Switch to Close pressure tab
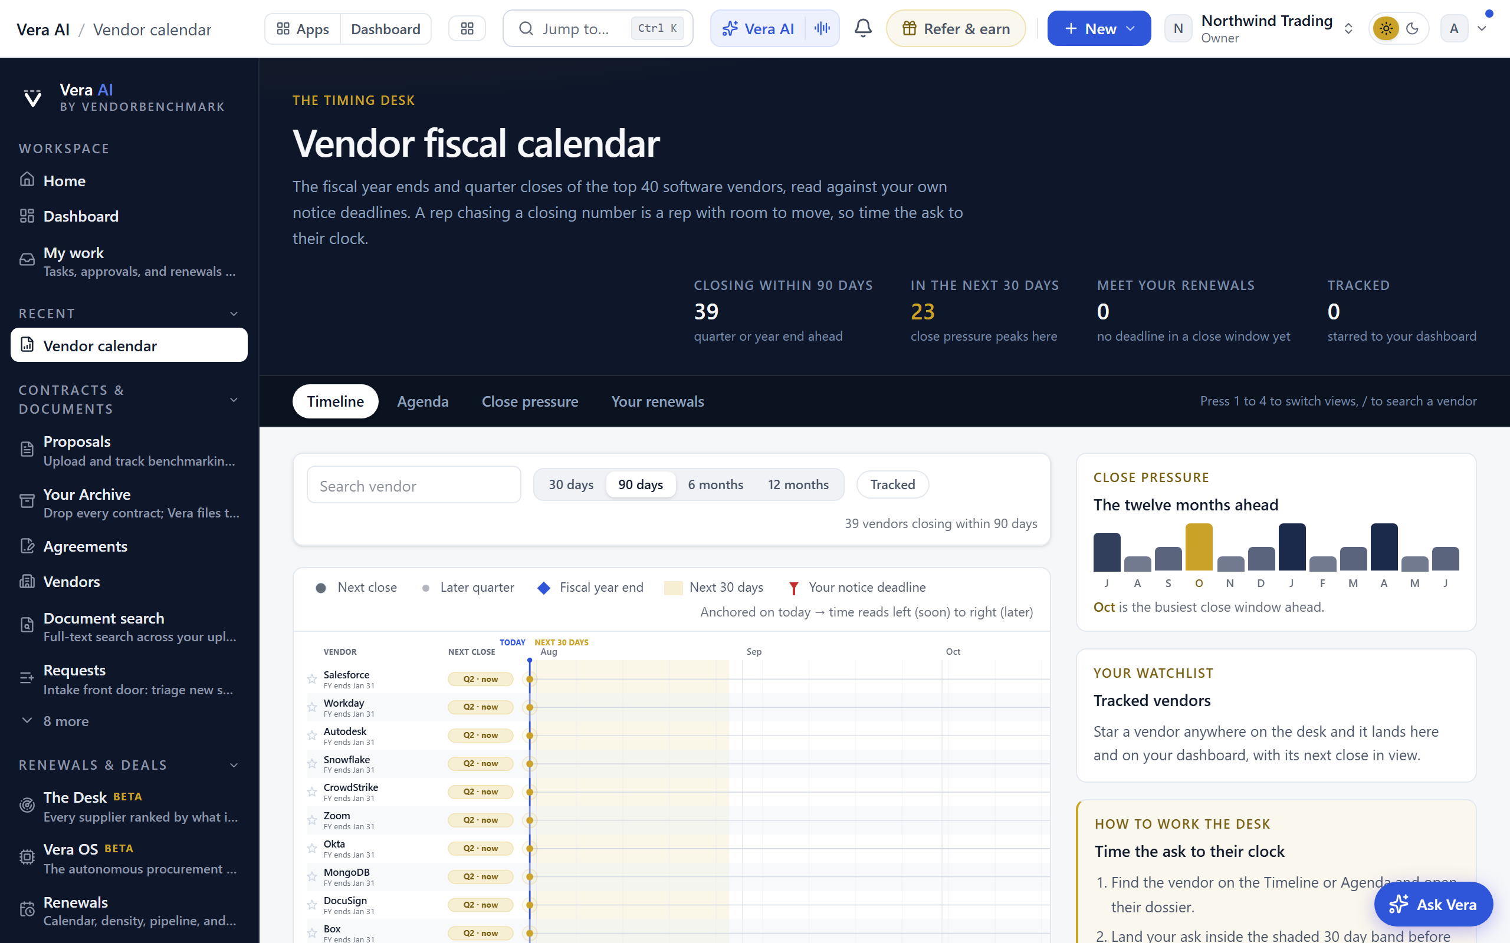 coord(530,401)
